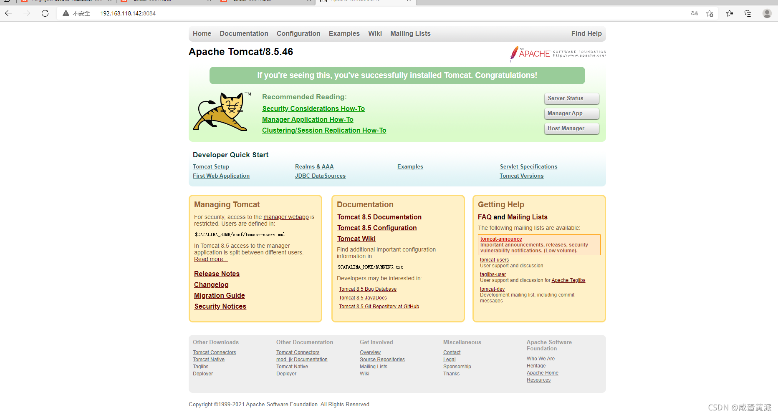Image resolution: width=778 pixels, height=415 pixels.
Task: Open Security Considerations How-To link
Action: [x=313, y=108]
